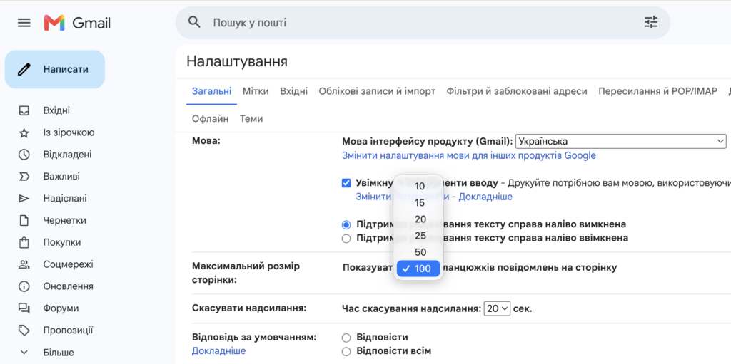731x364 pixels.
Task: Click the Покупки shopping bag icon
Action: (24, 242)
